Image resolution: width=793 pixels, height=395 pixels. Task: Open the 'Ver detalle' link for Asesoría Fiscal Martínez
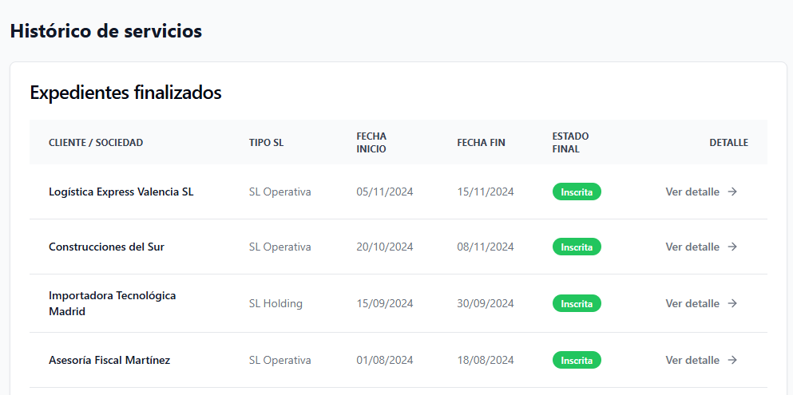[692, 360]
